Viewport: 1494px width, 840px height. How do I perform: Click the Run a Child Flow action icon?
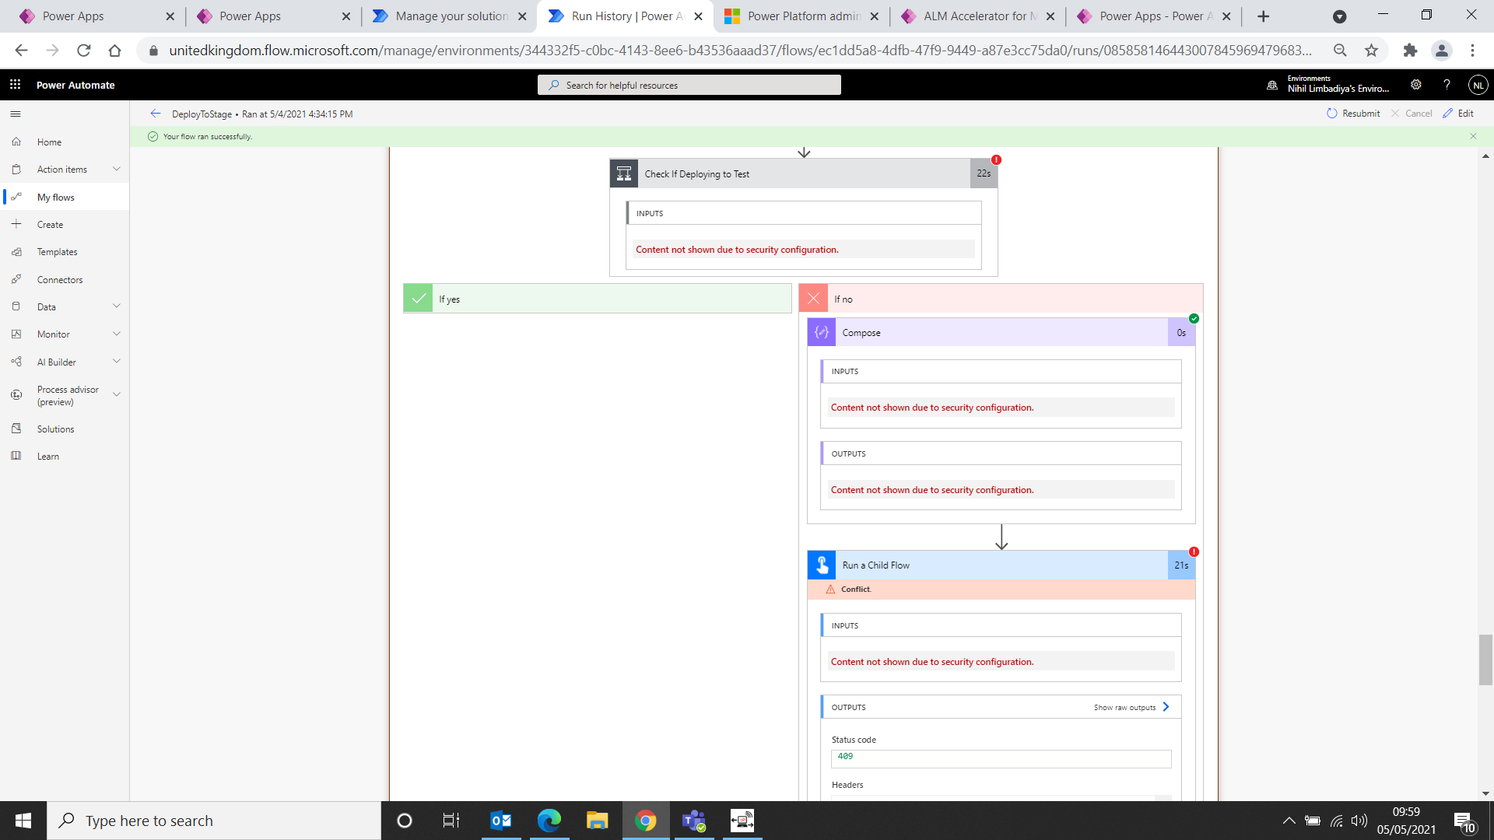822,565
